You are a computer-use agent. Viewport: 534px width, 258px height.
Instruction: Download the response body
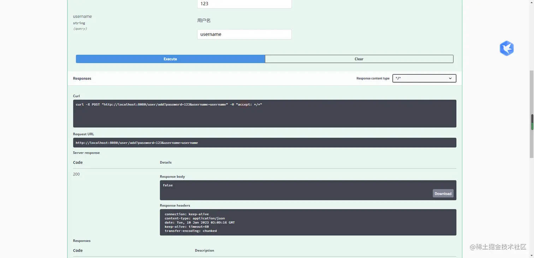[443, 193]
